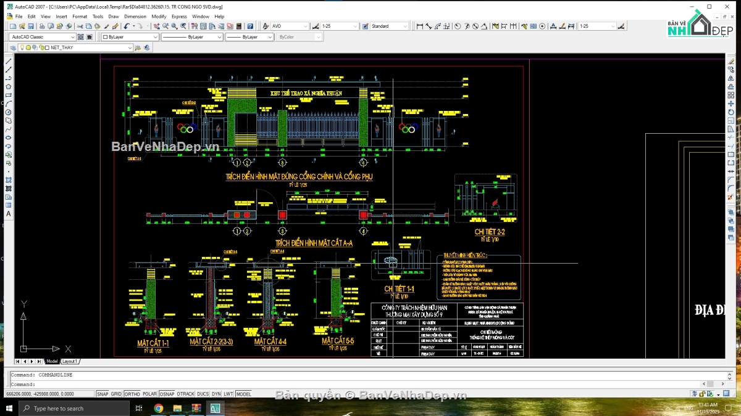Click the Center Mark dimension icon
Image resolution: width=741 pixels, height=416 pixels.
tap(542, 27)
